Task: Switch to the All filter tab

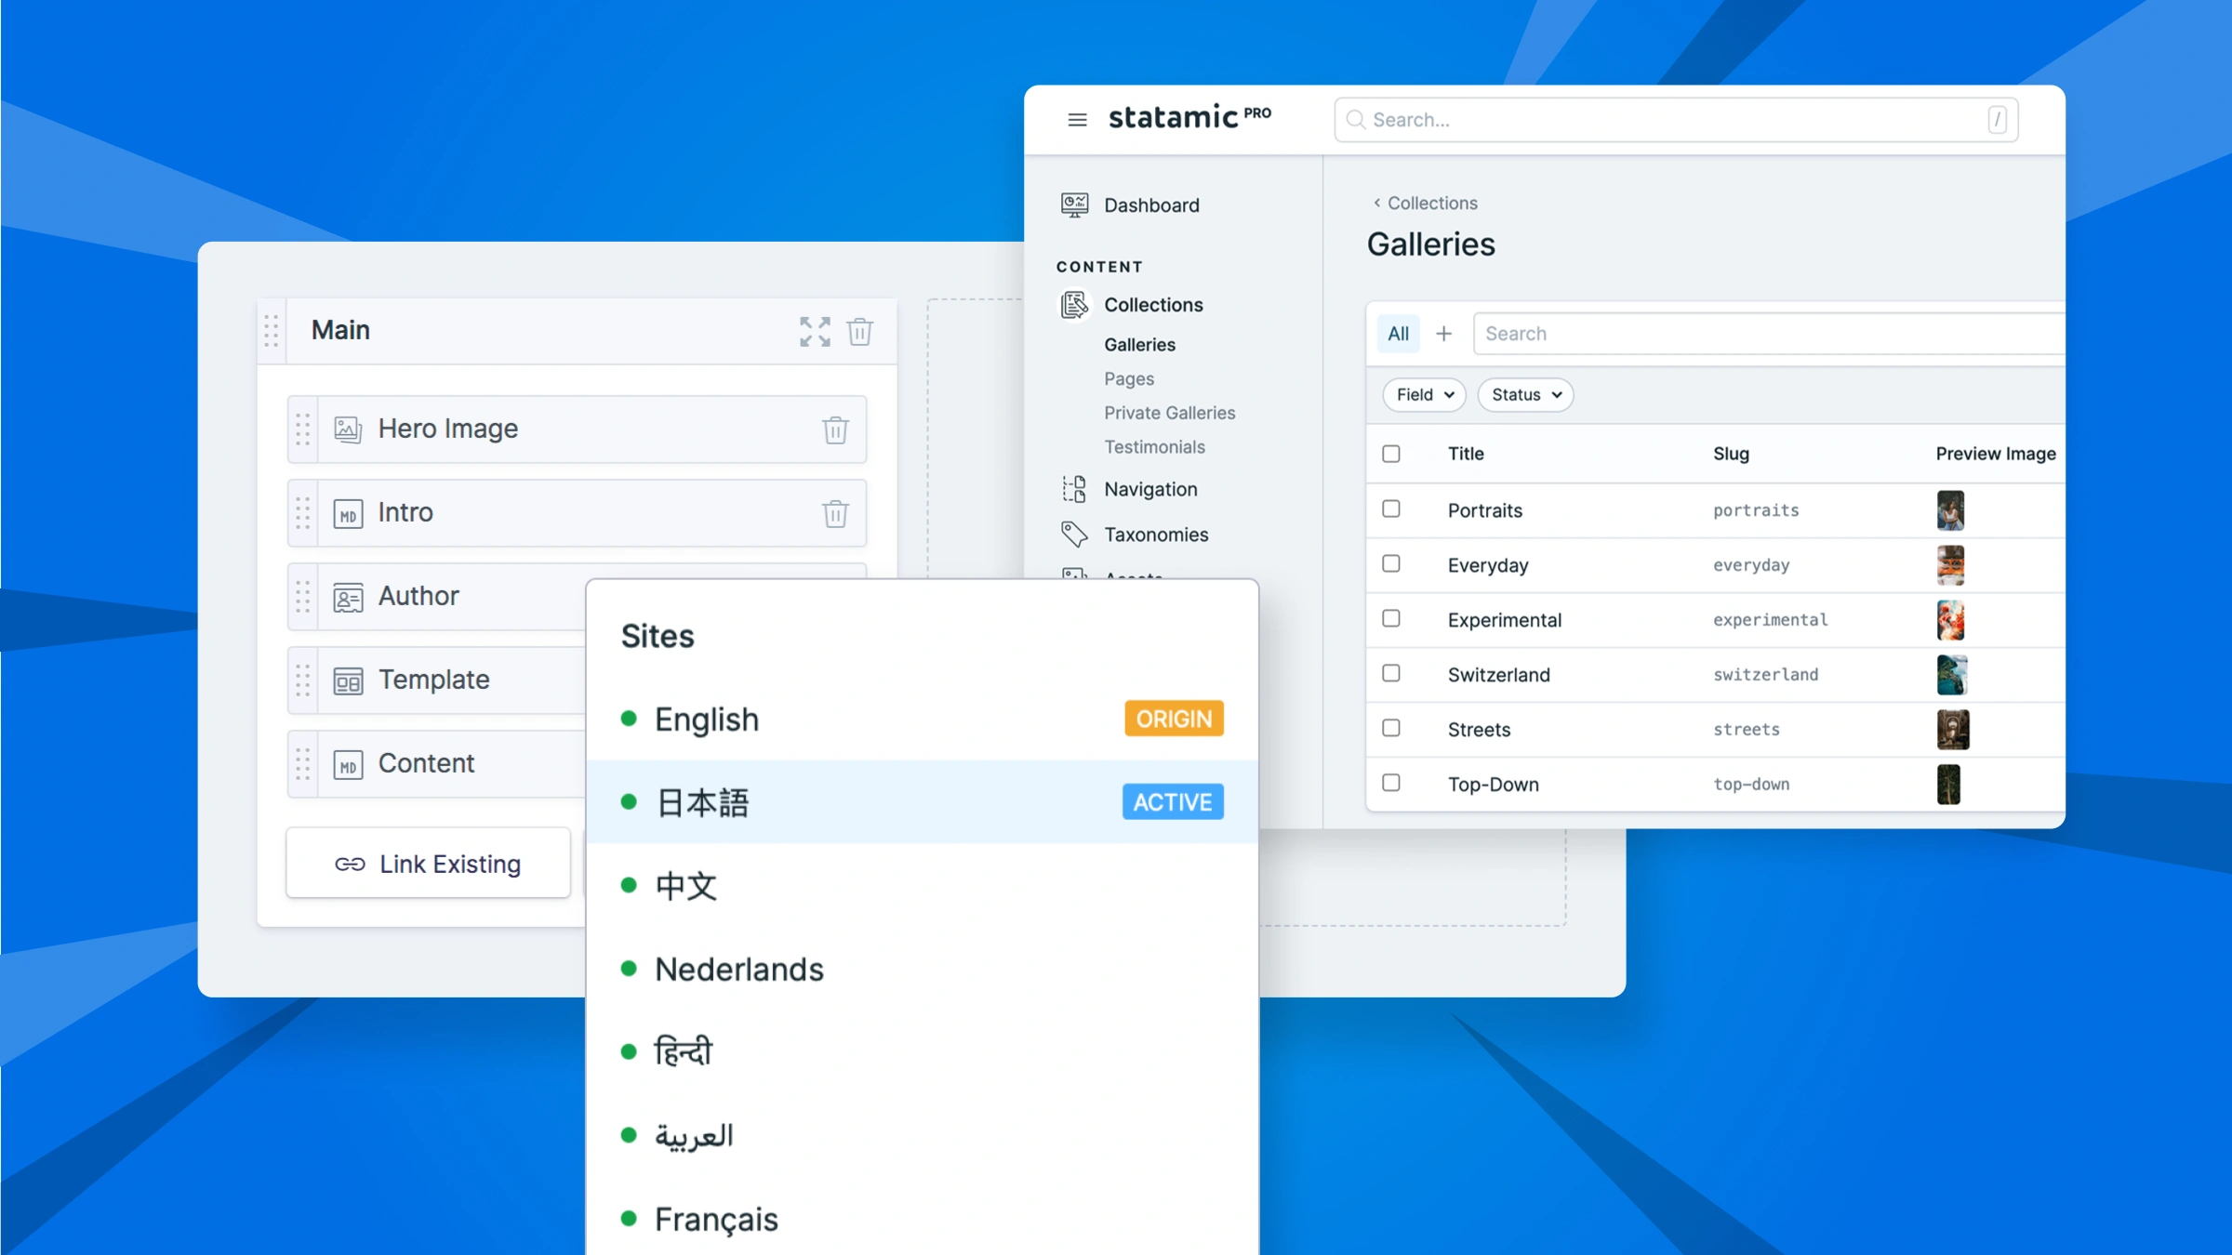Action: (x=1398, y=334)
